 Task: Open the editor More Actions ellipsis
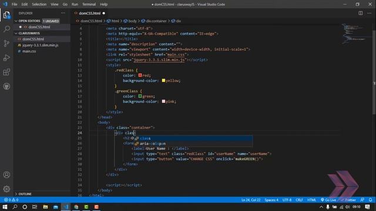pos(369,13)
